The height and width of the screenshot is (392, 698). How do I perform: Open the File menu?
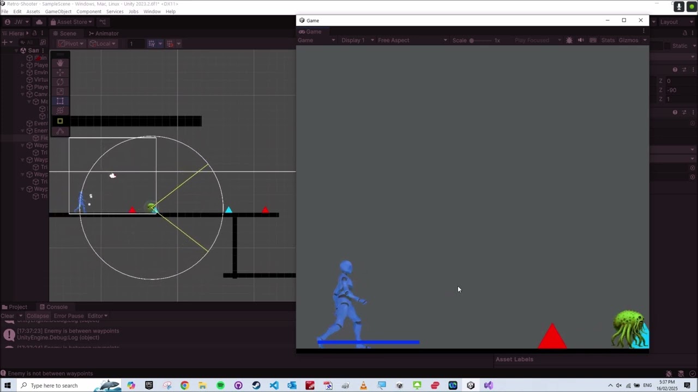coord(4,11)
